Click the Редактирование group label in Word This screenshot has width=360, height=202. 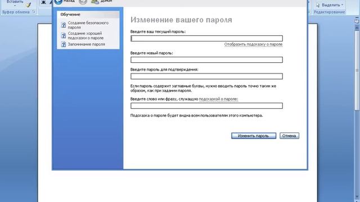coord(329,12)
